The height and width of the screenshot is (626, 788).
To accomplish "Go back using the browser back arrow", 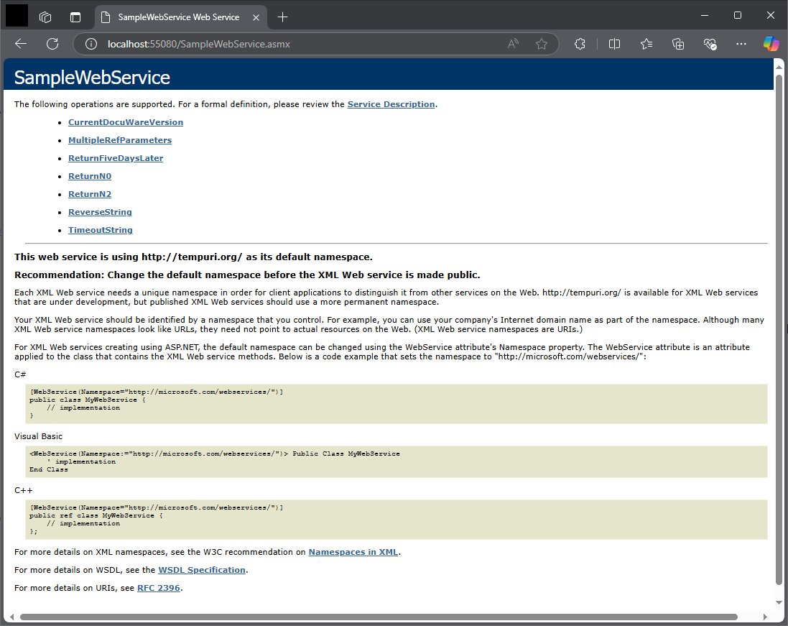I will point(21,45).
